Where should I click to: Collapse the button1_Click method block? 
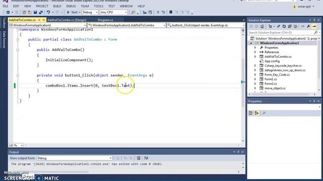pos(18,75)
